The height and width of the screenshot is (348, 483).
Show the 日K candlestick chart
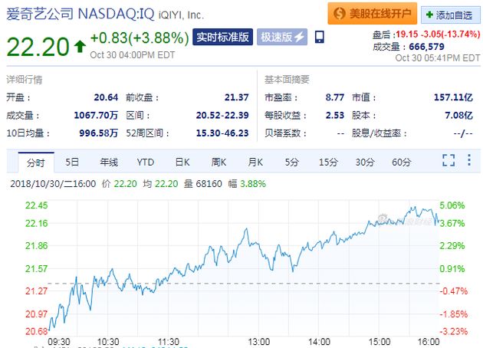182,162
